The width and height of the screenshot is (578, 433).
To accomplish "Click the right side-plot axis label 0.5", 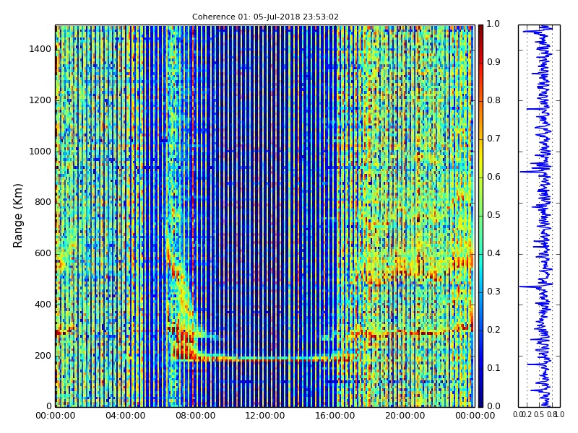I will pyautogui.click(x=539, y=414).
